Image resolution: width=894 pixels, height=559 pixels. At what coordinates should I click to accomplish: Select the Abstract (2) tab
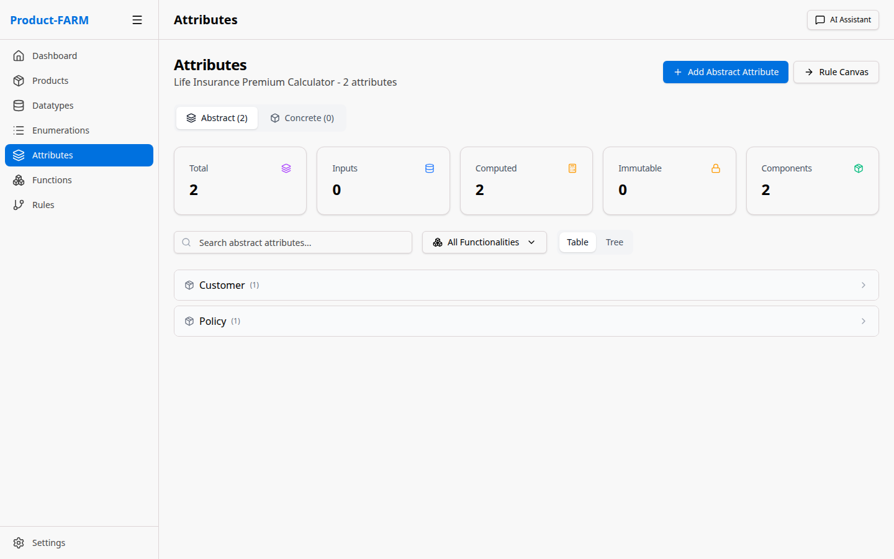tap(217, 117)
